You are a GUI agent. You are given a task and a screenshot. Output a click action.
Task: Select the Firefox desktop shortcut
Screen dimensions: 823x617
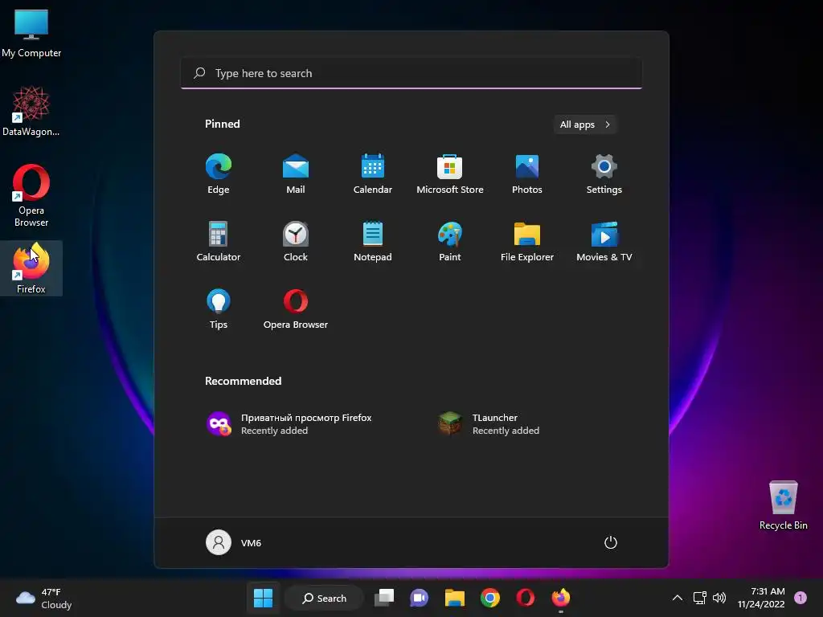31,268
